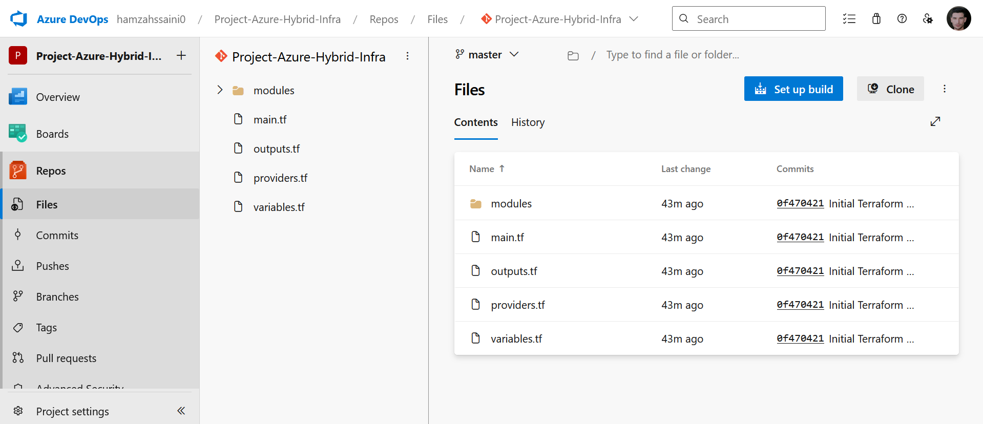Open Branches in the Repos submenu
The image size is (983, 424).
pyautogui.click(x=100, y=296)
